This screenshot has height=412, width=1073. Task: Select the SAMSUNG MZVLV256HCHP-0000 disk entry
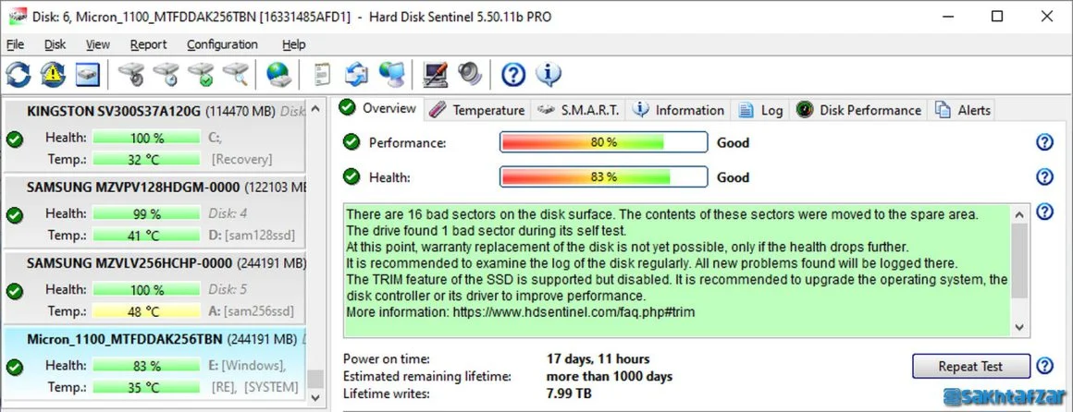(x=154, y=287)
